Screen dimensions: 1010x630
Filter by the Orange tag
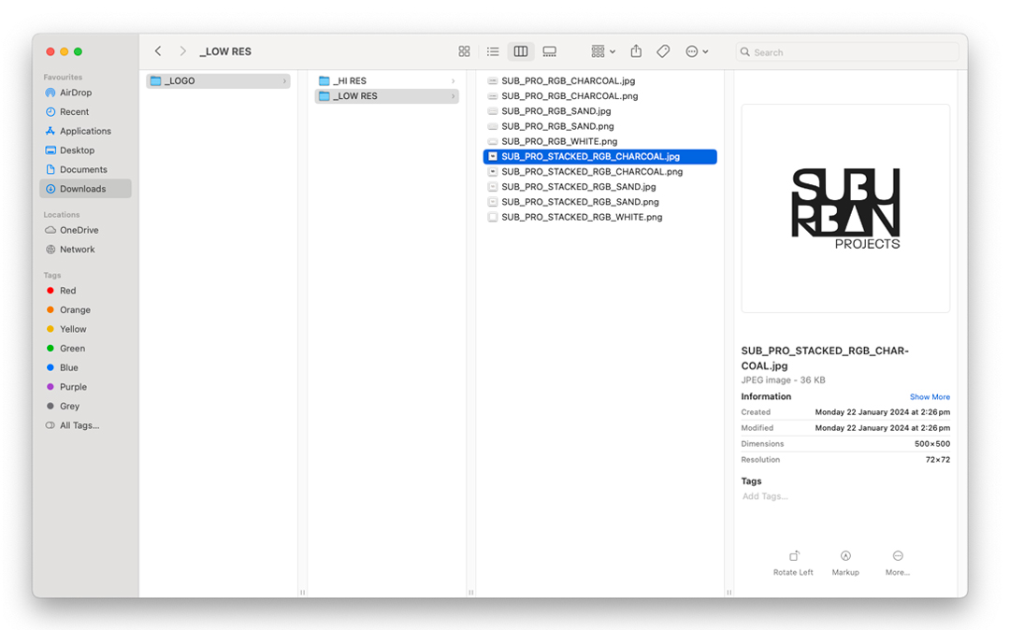[x=85, y=310]
